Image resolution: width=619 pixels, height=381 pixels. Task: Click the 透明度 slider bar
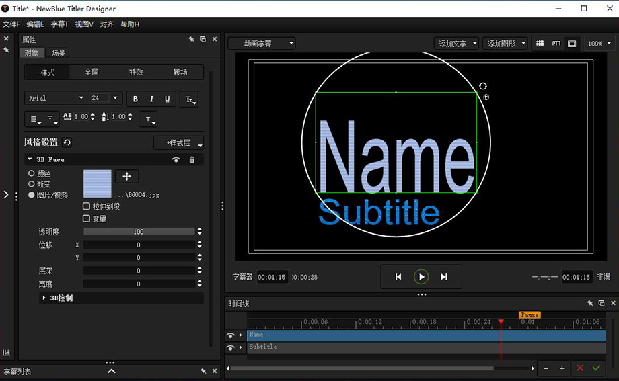click(139, 232)
